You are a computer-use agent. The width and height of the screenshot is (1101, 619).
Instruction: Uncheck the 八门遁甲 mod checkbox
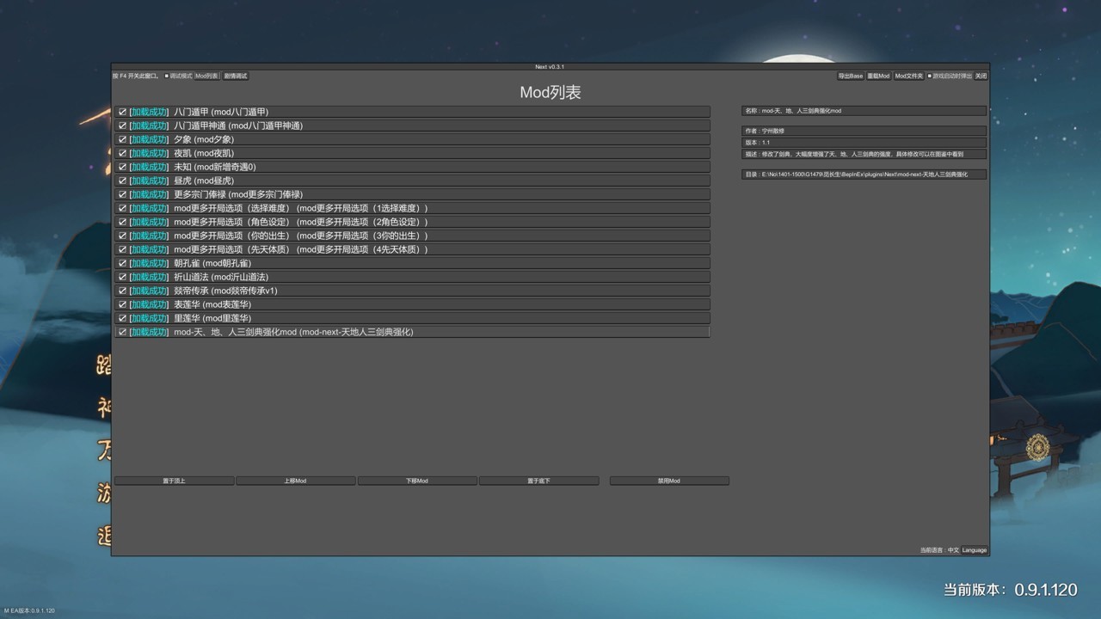tap(122, 112)
